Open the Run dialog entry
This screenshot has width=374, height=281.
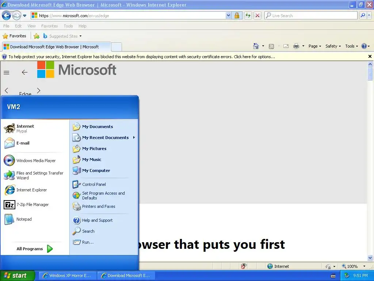(104, 242)
